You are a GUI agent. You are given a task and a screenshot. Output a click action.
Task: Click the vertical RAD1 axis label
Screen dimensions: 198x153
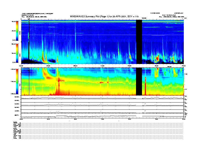(20, 55)
